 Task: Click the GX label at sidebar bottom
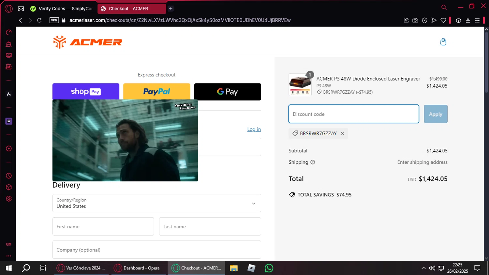9,244
